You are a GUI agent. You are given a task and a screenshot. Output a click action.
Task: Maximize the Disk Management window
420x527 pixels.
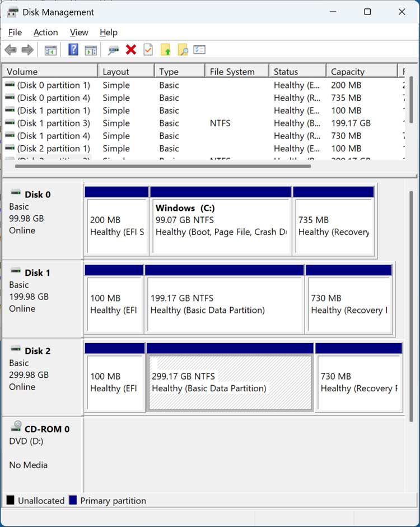tap(367, 12)
